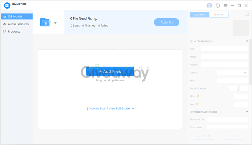Viewport: 252px width, 145px height.
Task: Click the Artist input field
Action: 224,57
